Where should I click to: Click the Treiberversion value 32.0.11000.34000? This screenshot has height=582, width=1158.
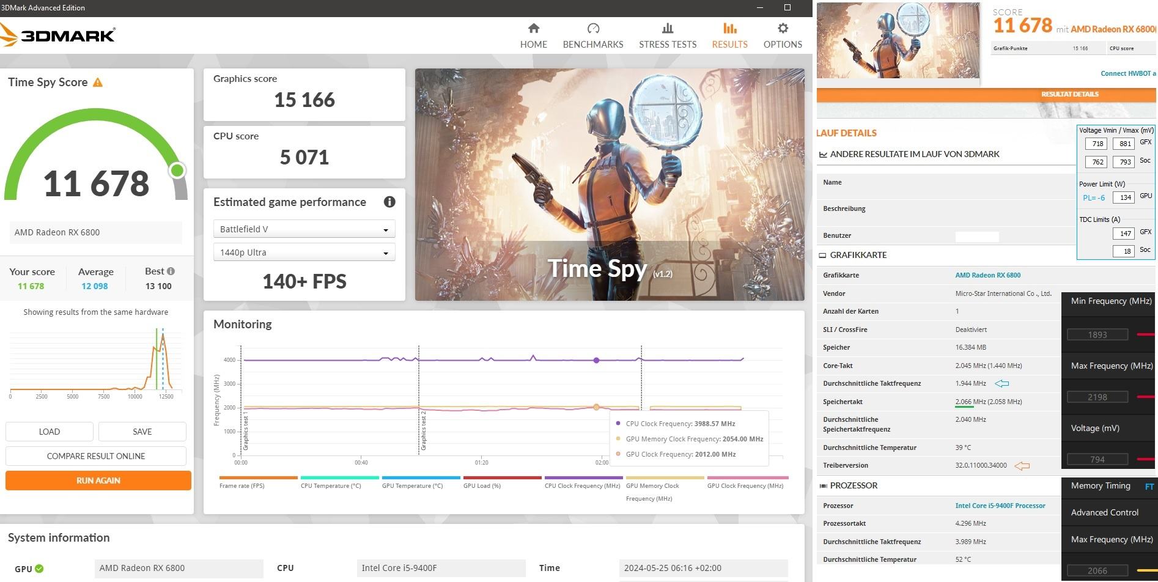coord(981,465)
